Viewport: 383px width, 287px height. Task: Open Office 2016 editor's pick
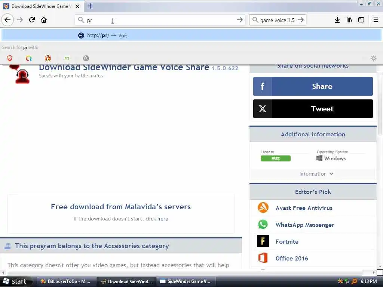coord(292,259)
